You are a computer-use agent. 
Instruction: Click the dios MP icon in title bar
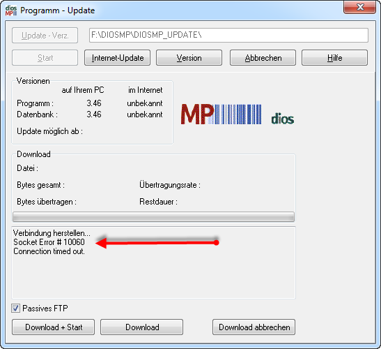click(x=11, y=10)
